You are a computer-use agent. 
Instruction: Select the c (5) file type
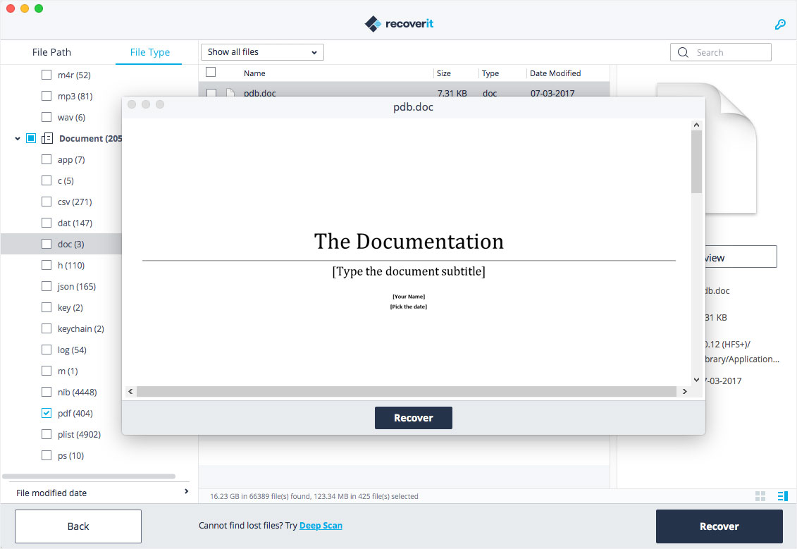pos(66,181)
